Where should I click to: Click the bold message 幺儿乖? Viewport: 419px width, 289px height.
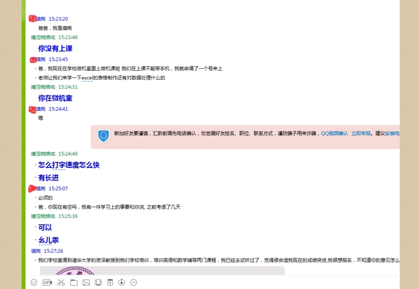(x=49, y=240)
